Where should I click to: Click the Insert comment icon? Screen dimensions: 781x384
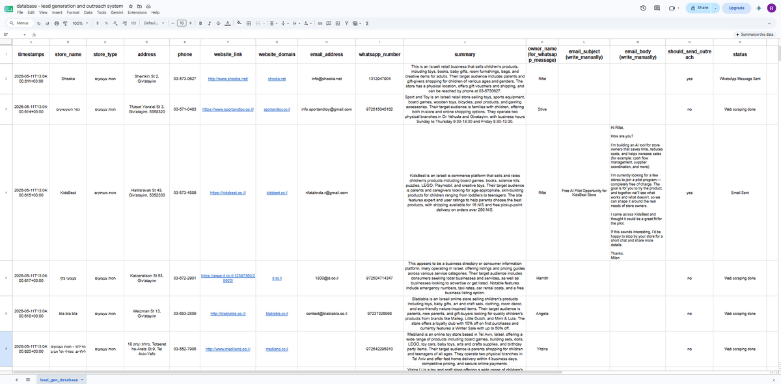329,23
